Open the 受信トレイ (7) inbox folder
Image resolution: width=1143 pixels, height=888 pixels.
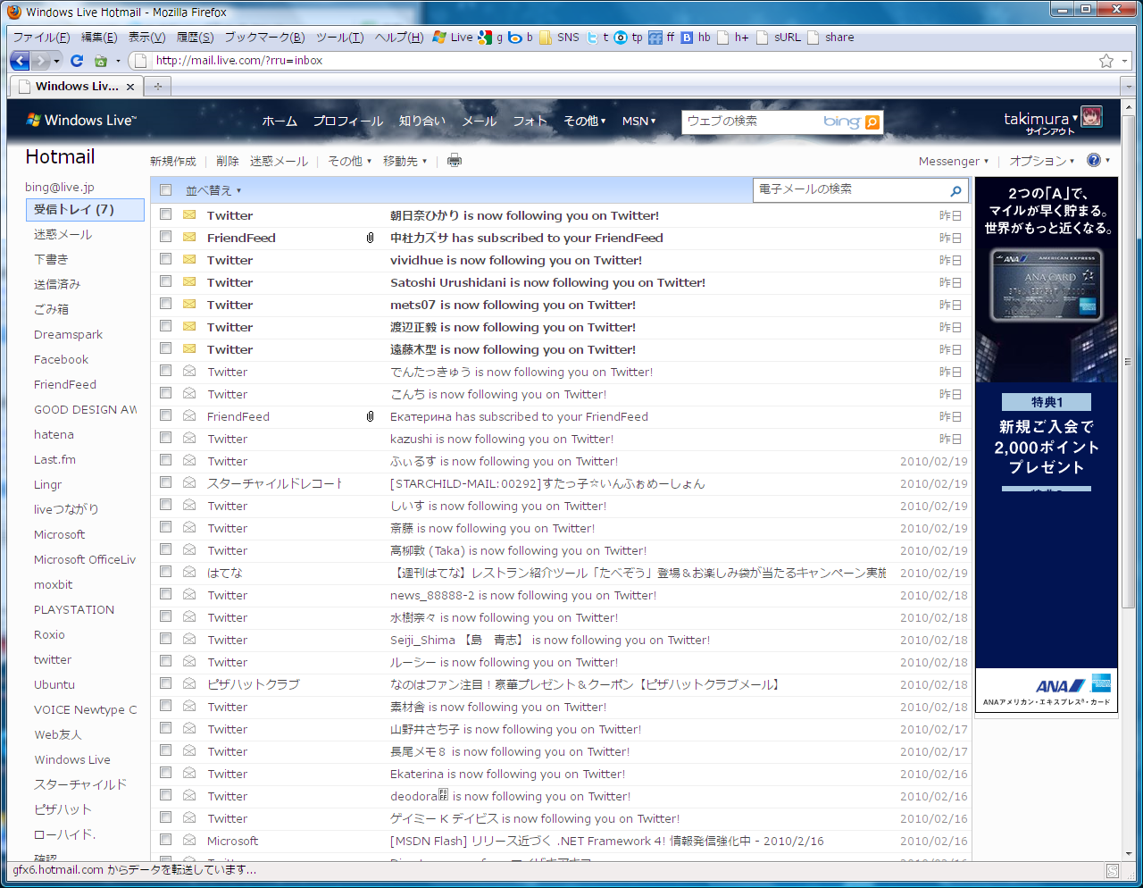85,209
